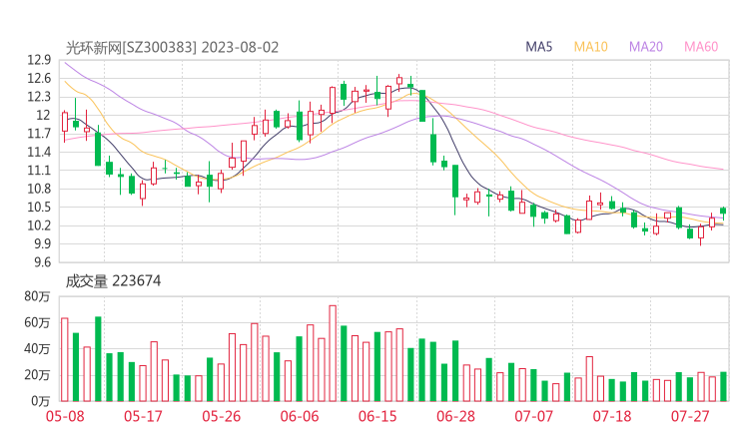Click the 成交量 223674 volume label
This screenshot has width=739, height=439.
113,281
